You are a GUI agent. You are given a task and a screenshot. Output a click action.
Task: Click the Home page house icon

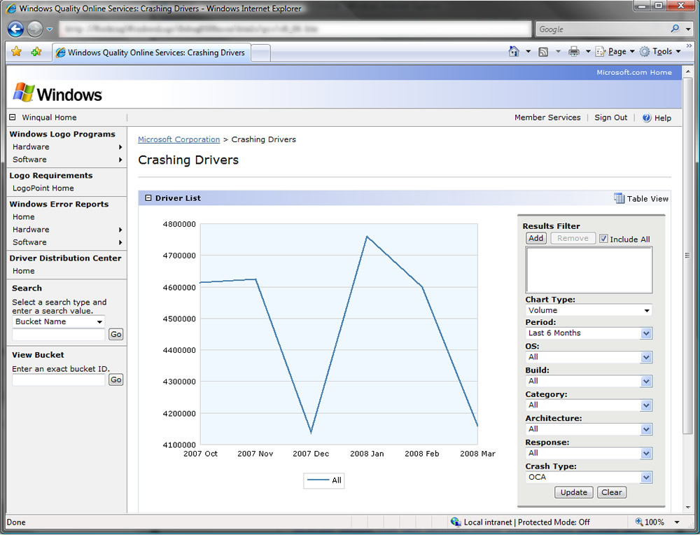pos(514,51)
